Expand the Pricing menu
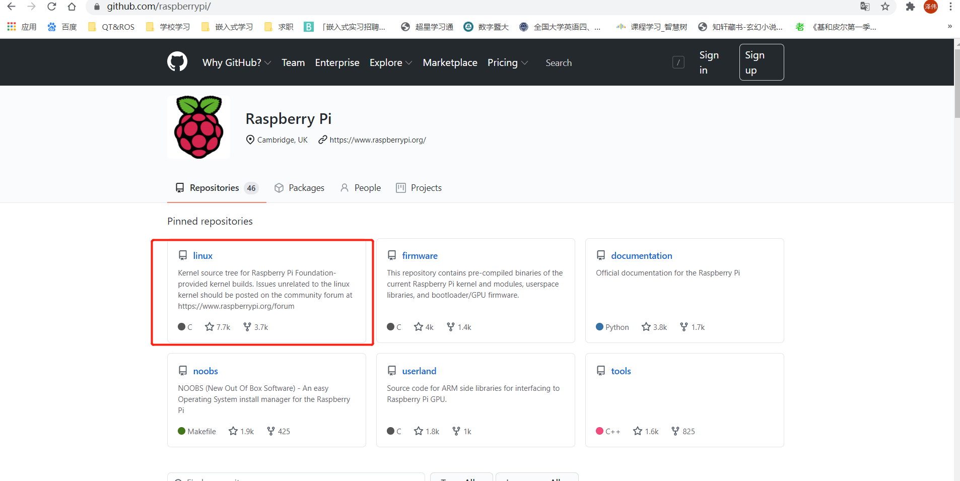 point(508,62)
